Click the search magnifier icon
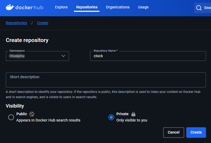This screenshot has width=211, height=143. click(199, 8)
